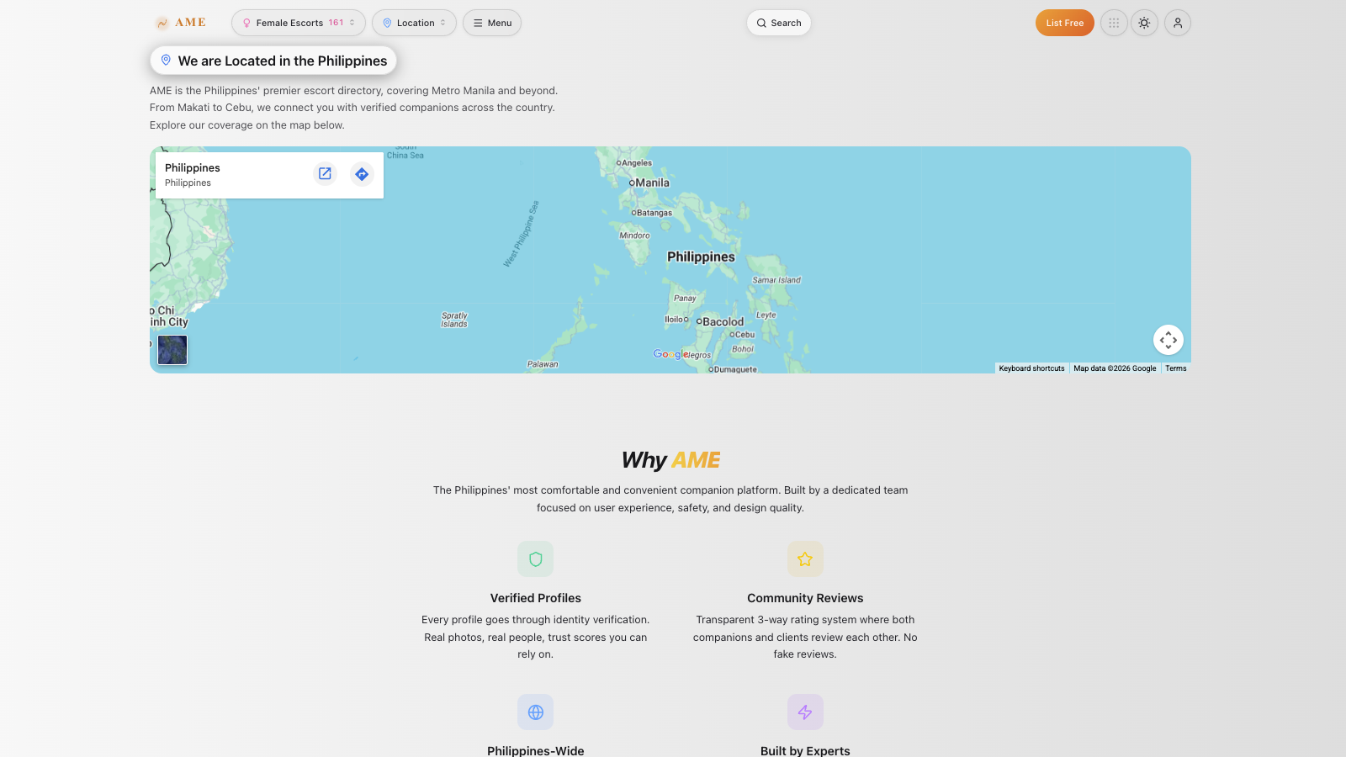The image size is (1346, 757).
Task: Click the Verified Profiles heading
Action: click(x=536, y=598)
